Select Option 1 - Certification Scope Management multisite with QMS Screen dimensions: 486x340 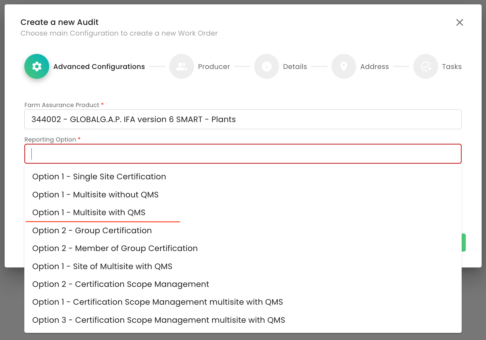pyautogui.click(x=243, y=302)
